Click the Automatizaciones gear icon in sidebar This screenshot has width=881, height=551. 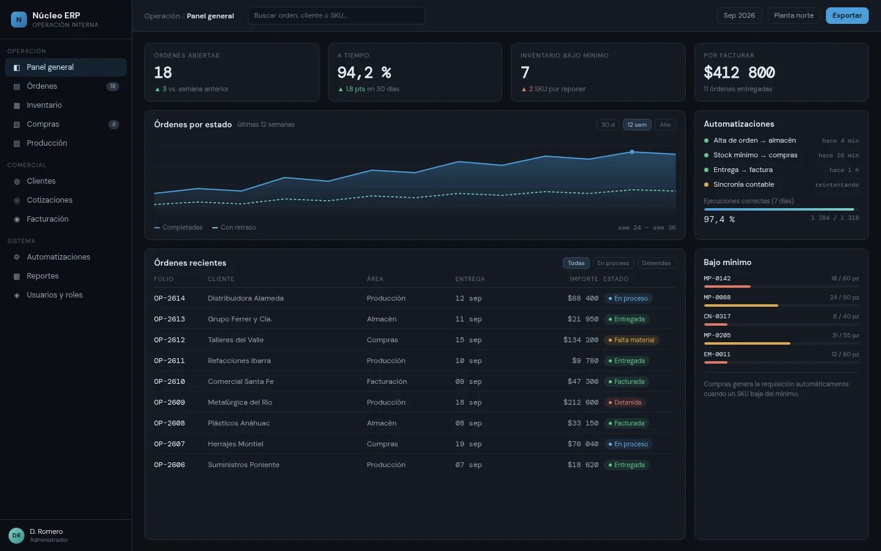point(17,257)
